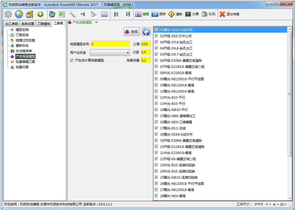Click 退出专案 to exit the project
This screenshot has width=296, height=211.
[229, 14]
